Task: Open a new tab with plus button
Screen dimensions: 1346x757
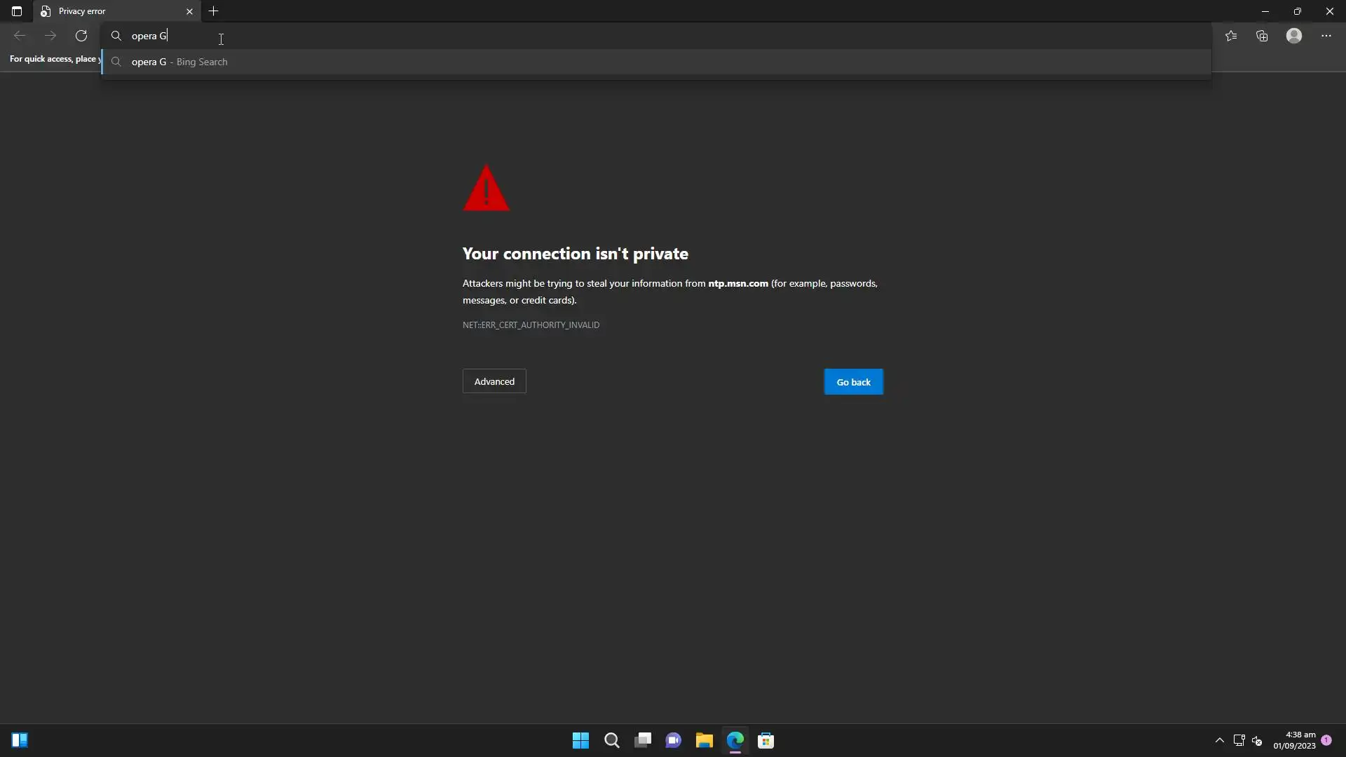Action: [214, 11]
